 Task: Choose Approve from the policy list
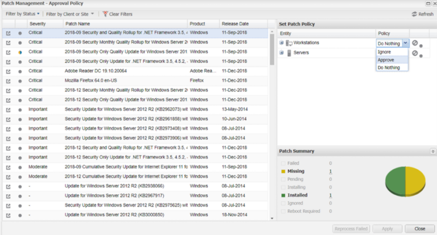tap(386, 60)
